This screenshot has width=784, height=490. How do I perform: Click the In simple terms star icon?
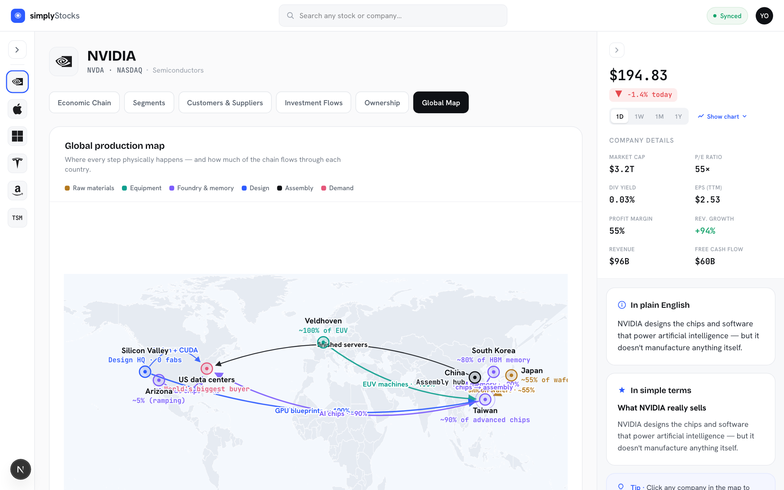(622, 390)
